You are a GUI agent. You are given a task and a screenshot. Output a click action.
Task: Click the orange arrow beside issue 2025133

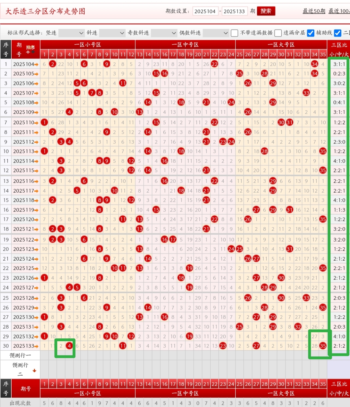36,346
